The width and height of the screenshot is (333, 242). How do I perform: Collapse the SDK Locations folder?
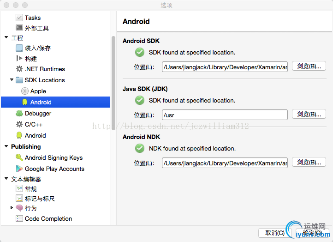click(12, 80)
